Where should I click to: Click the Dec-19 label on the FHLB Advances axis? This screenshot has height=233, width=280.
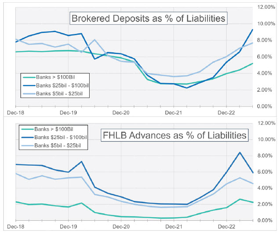click(68, 227)
